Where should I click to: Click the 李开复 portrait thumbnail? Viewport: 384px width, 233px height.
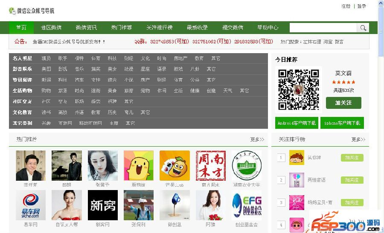(x=31, y=165)
